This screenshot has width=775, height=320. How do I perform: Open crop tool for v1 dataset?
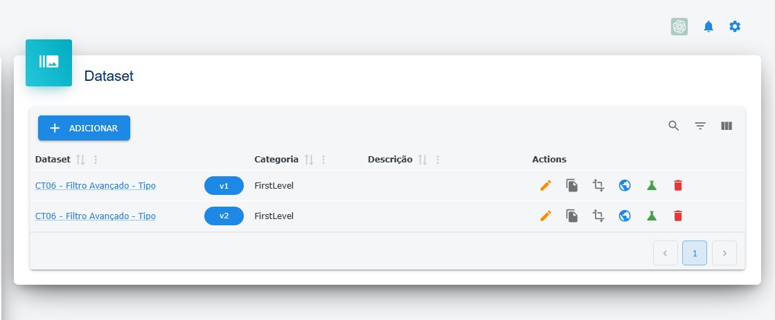tap(598, 185)
